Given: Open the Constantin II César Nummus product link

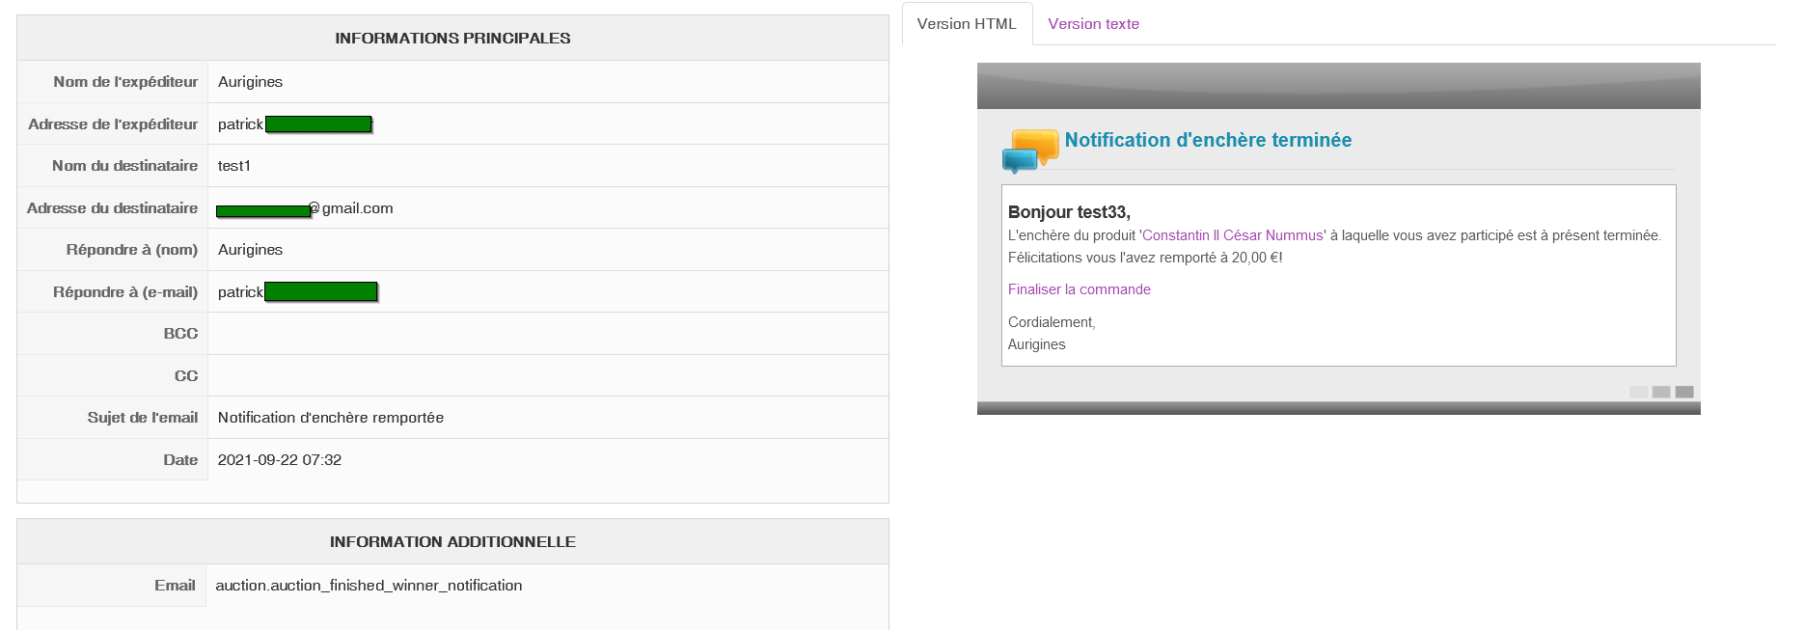Looking at the screenshot, I should pos(1233,235).
